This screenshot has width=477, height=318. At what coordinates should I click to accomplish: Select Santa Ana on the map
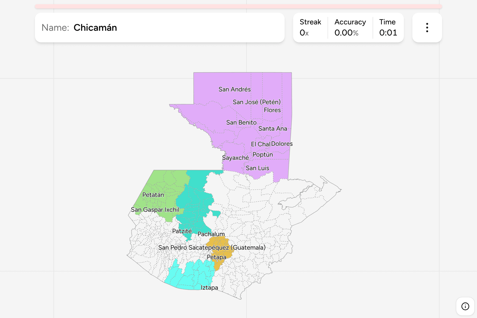[273, 129]
